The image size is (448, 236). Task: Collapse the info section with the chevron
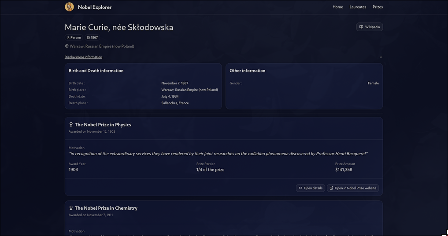click(x=381, y=57)
